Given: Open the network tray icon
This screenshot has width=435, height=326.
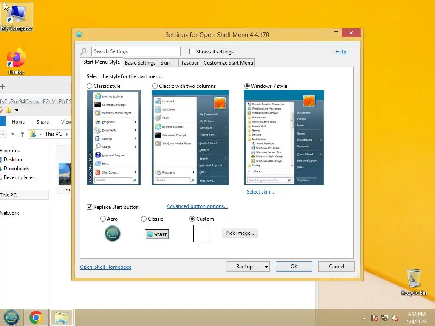Looking at the screenshot, I should coord(385,318).
